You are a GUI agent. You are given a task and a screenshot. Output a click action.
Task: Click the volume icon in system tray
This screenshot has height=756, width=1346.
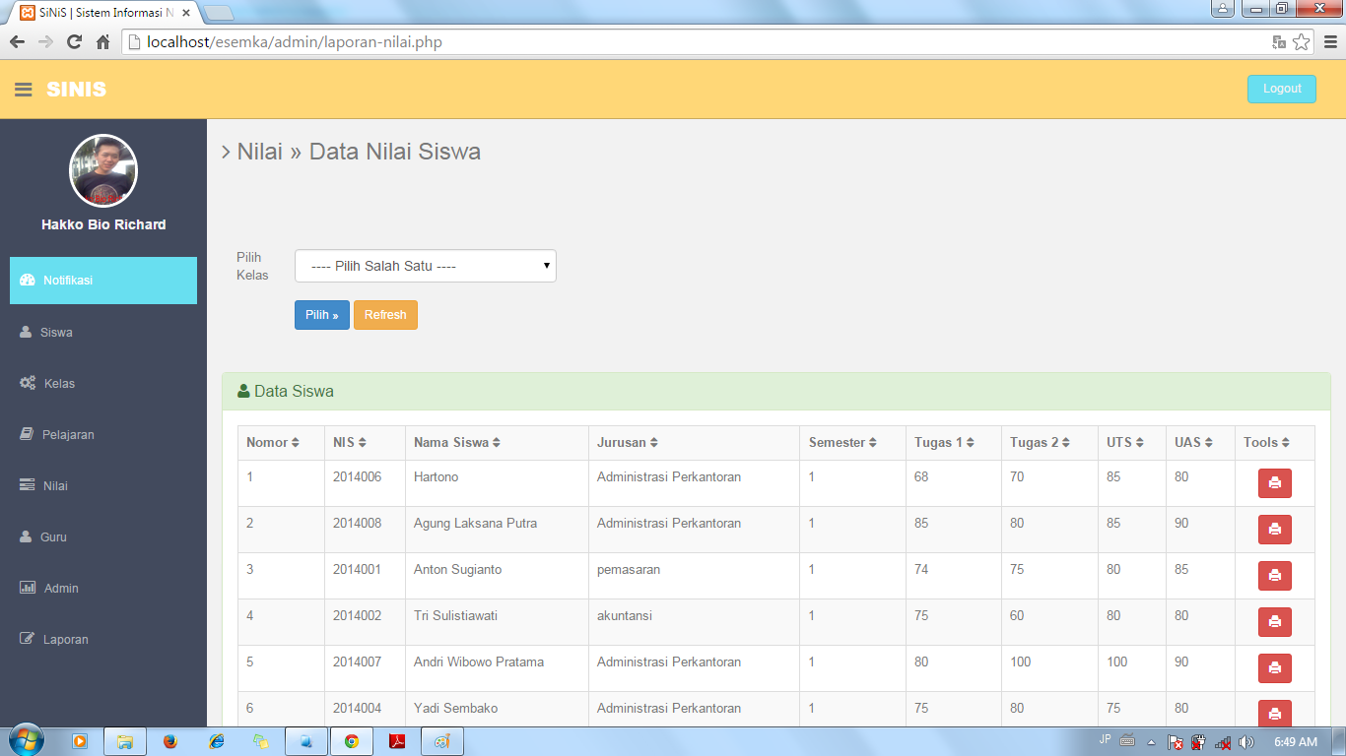(x=1246, y=742)
